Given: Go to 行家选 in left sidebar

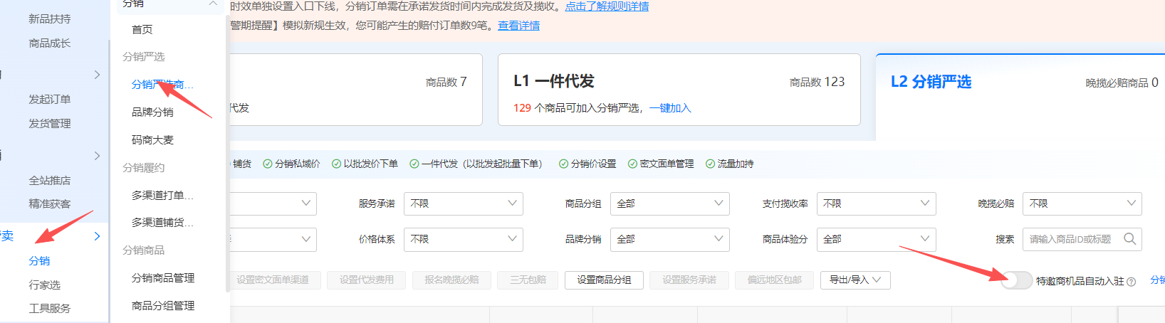Looking at the screenshot, I should click(44, 285).
